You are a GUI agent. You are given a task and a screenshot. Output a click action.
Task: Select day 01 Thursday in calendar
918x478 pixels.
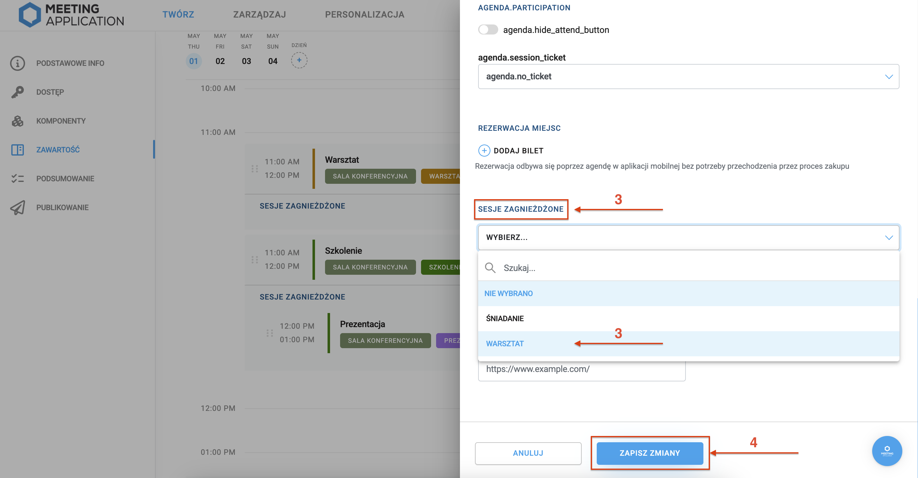(194, 61)
